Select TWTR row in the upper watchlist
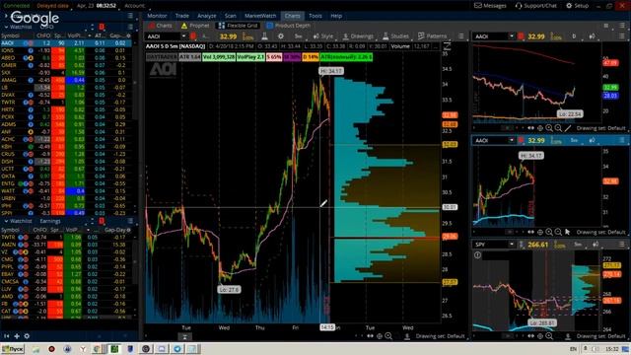631x355 pixels. tap(66, 103)
